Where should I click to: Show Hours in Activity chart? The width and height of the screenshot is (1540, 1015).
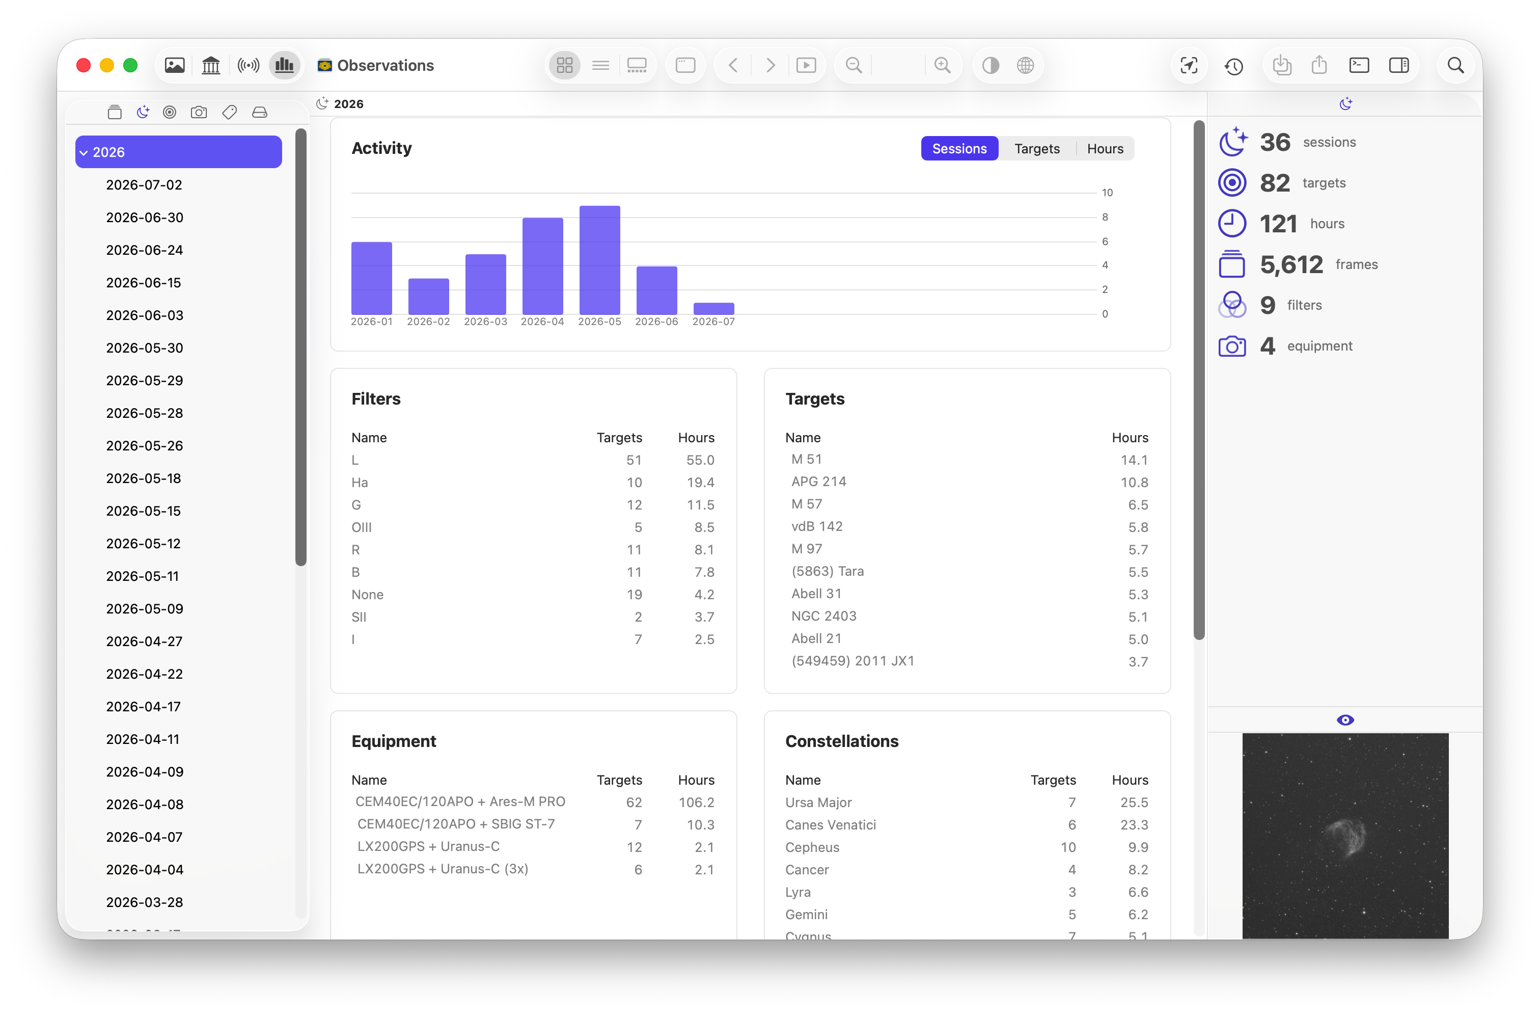[1105, 149]
